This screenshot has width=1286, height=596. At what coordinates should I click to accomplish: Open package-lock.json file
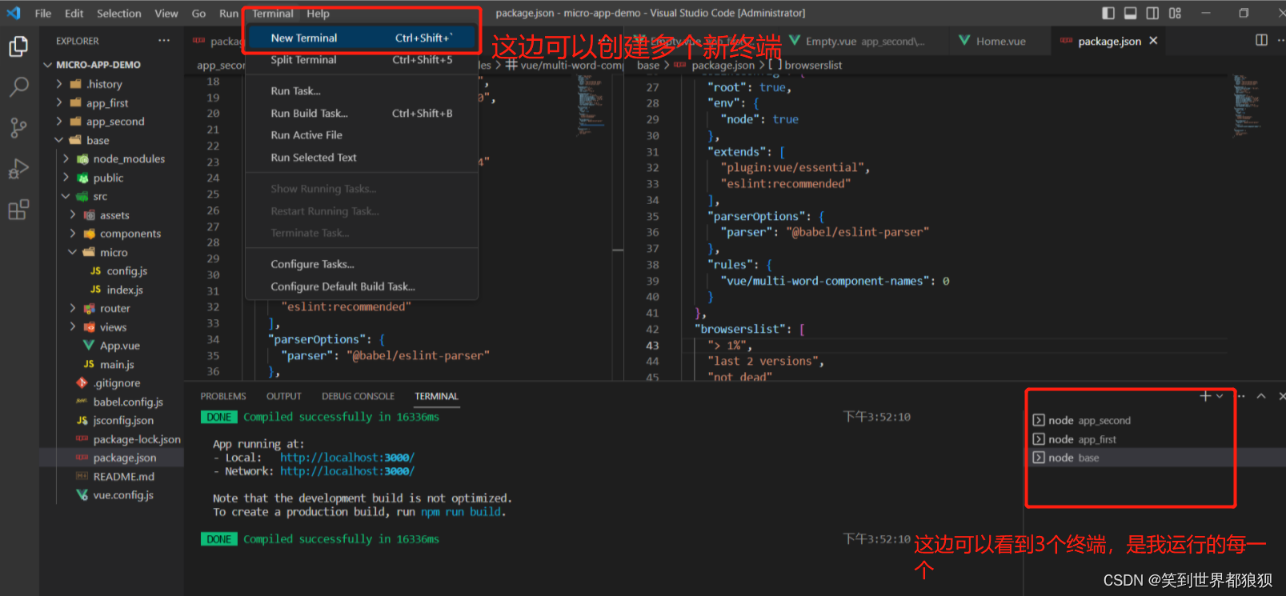pos(112,439)
